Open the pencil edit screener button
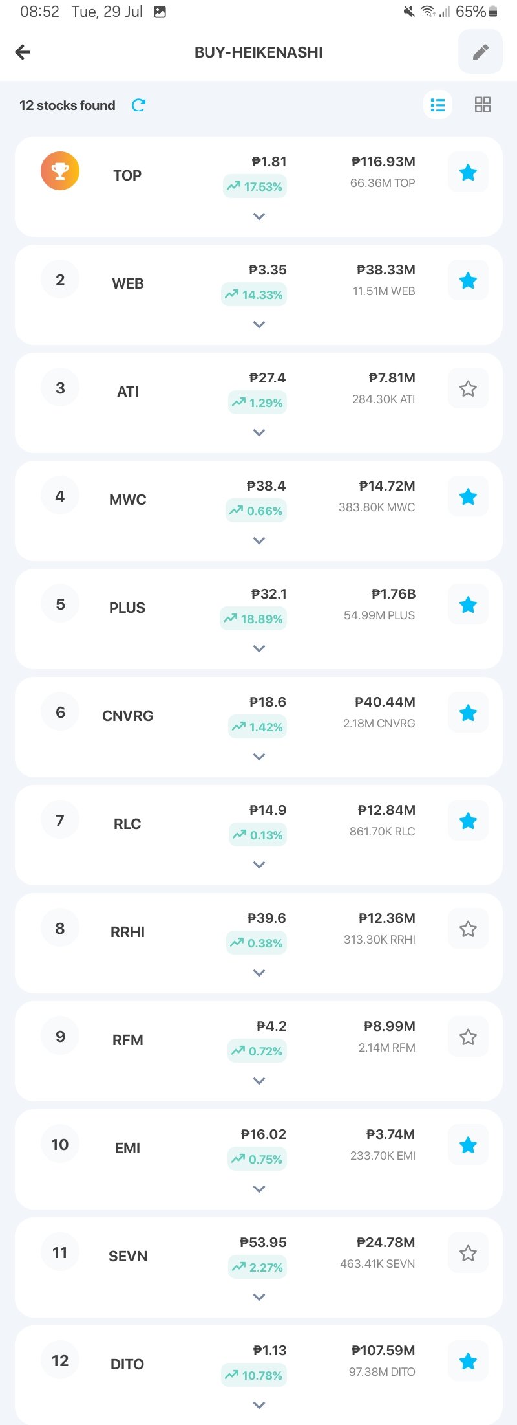517x1425 pixels. pyautogui.click(x=480, y=52)
